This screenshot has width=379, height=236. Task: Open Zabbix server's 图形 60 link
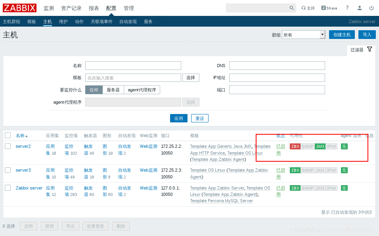[x=107, y=191]
